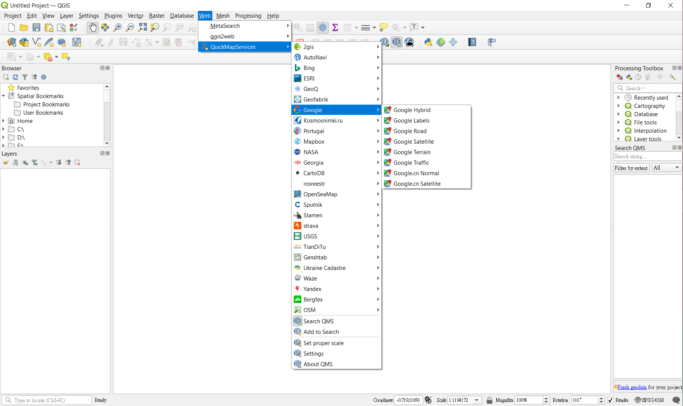Open QuickMapServices Settings entry

(336, 354)
